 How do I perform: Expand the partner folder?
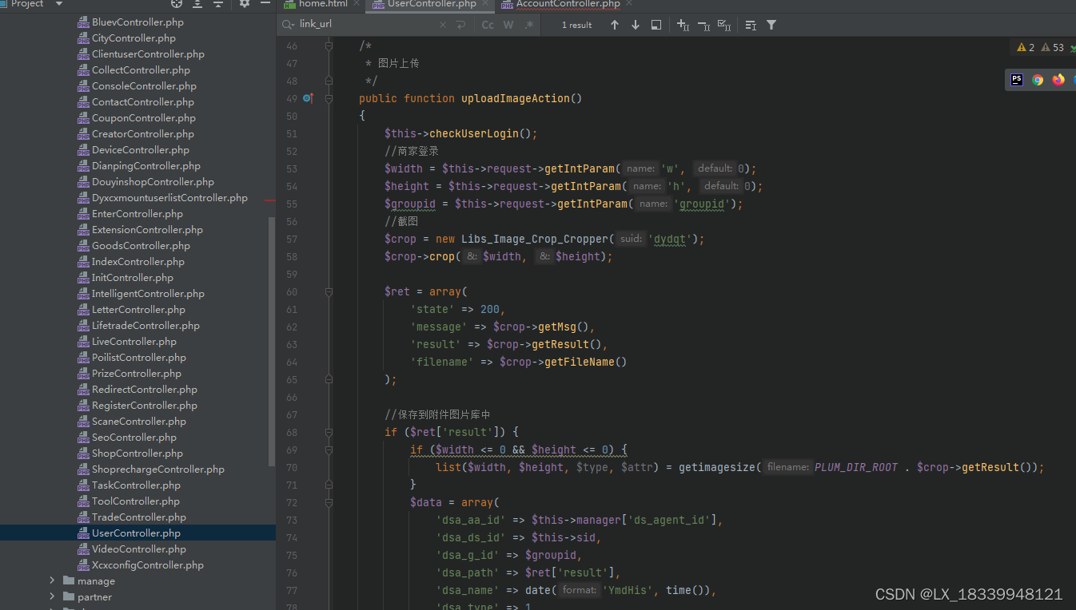pyautogui.click(x=53, y=596)
